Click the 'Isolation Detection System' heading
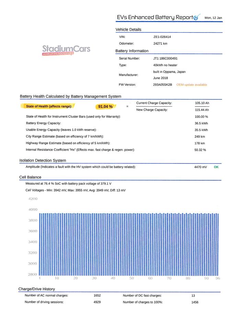This screenshot has width=233, height=329. pos(43,160)
